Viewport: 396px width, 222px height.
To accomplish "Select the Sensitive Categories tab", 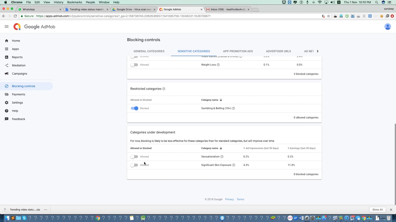I will [194, 51].
